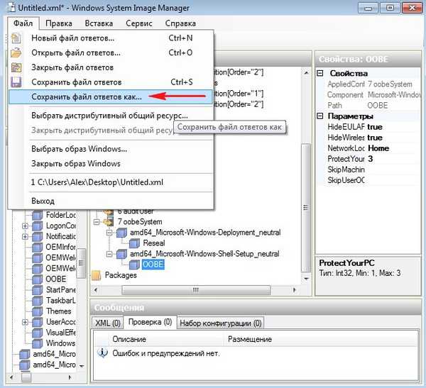
Task: Collapse the amd64_Microsoft-Windows-Deployment_neutral node
Action: pos(109,233)
